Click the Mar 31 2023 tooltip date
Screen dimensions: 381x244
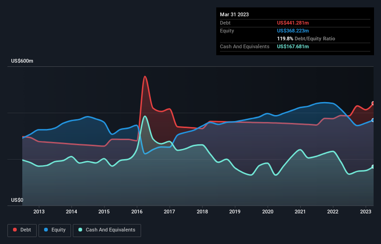click(x=234, y=14)
